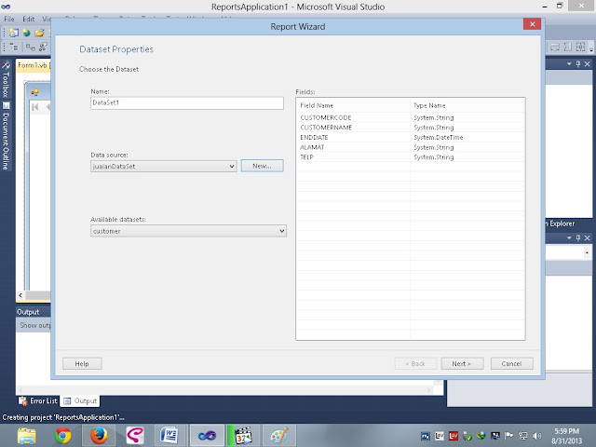Click the Type Name column header
The width and height of the screenshot is (596, 447).
467,105
